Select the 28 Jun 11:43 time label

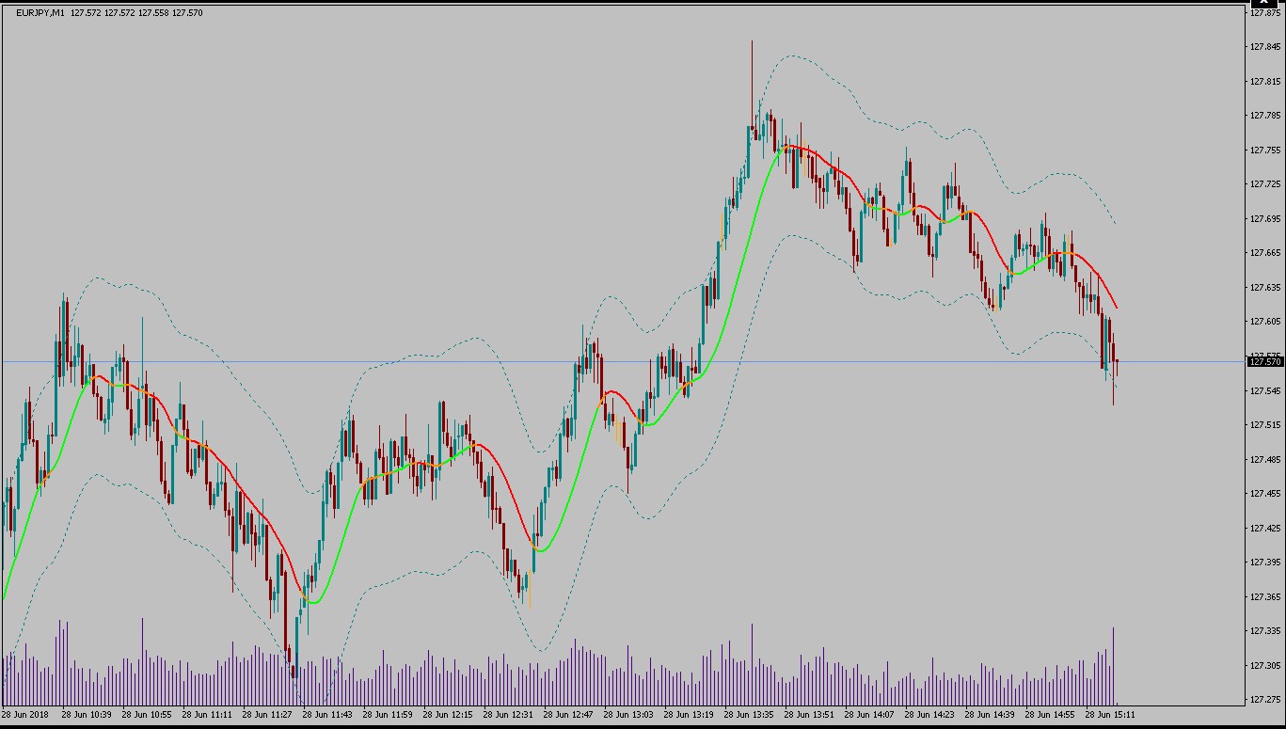[327, 715]
